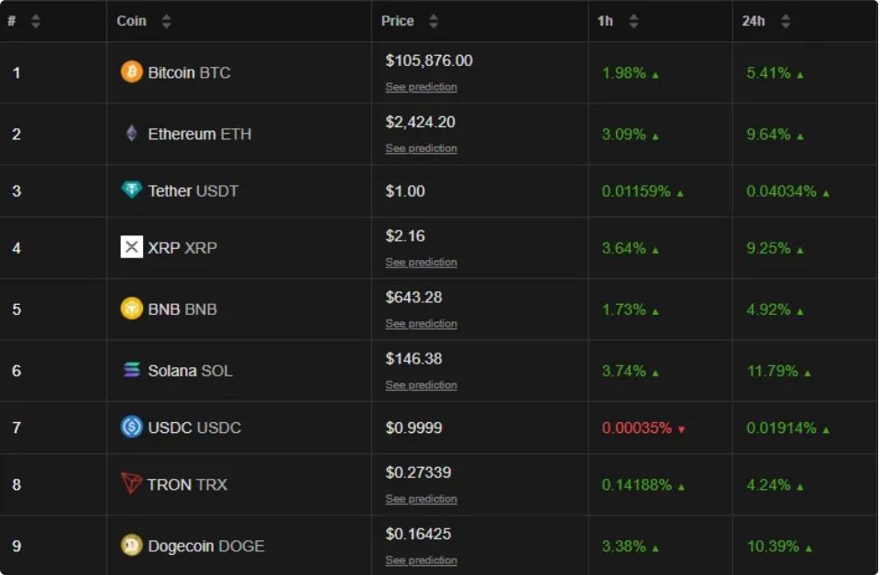Open See prediction for Bitcoin

click(419, 86)
